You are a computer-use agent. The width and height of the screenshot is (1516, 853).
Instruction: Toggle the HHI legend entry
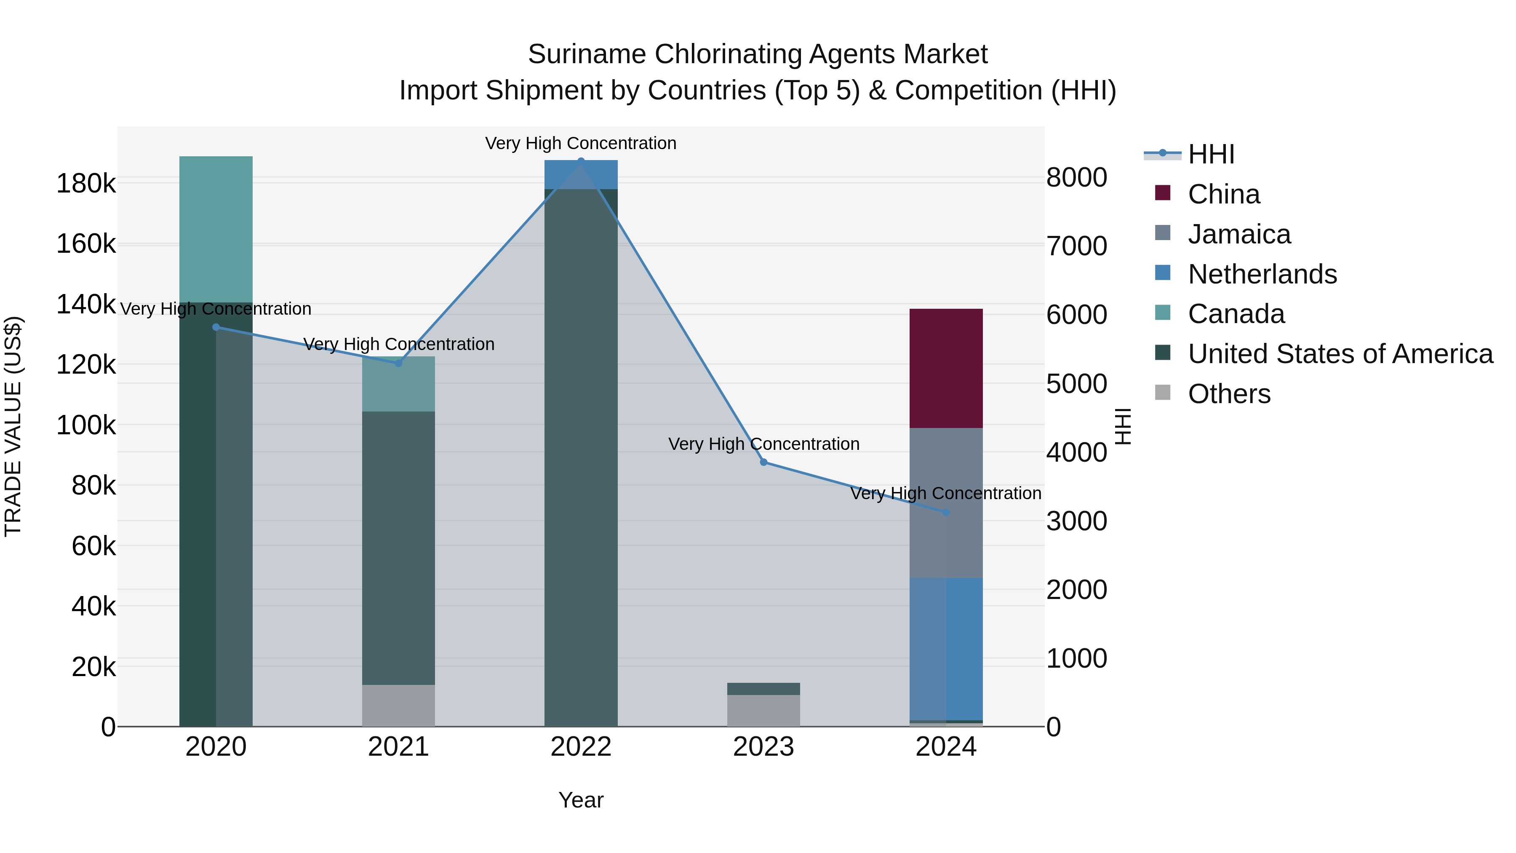(x=1189, y=154)
